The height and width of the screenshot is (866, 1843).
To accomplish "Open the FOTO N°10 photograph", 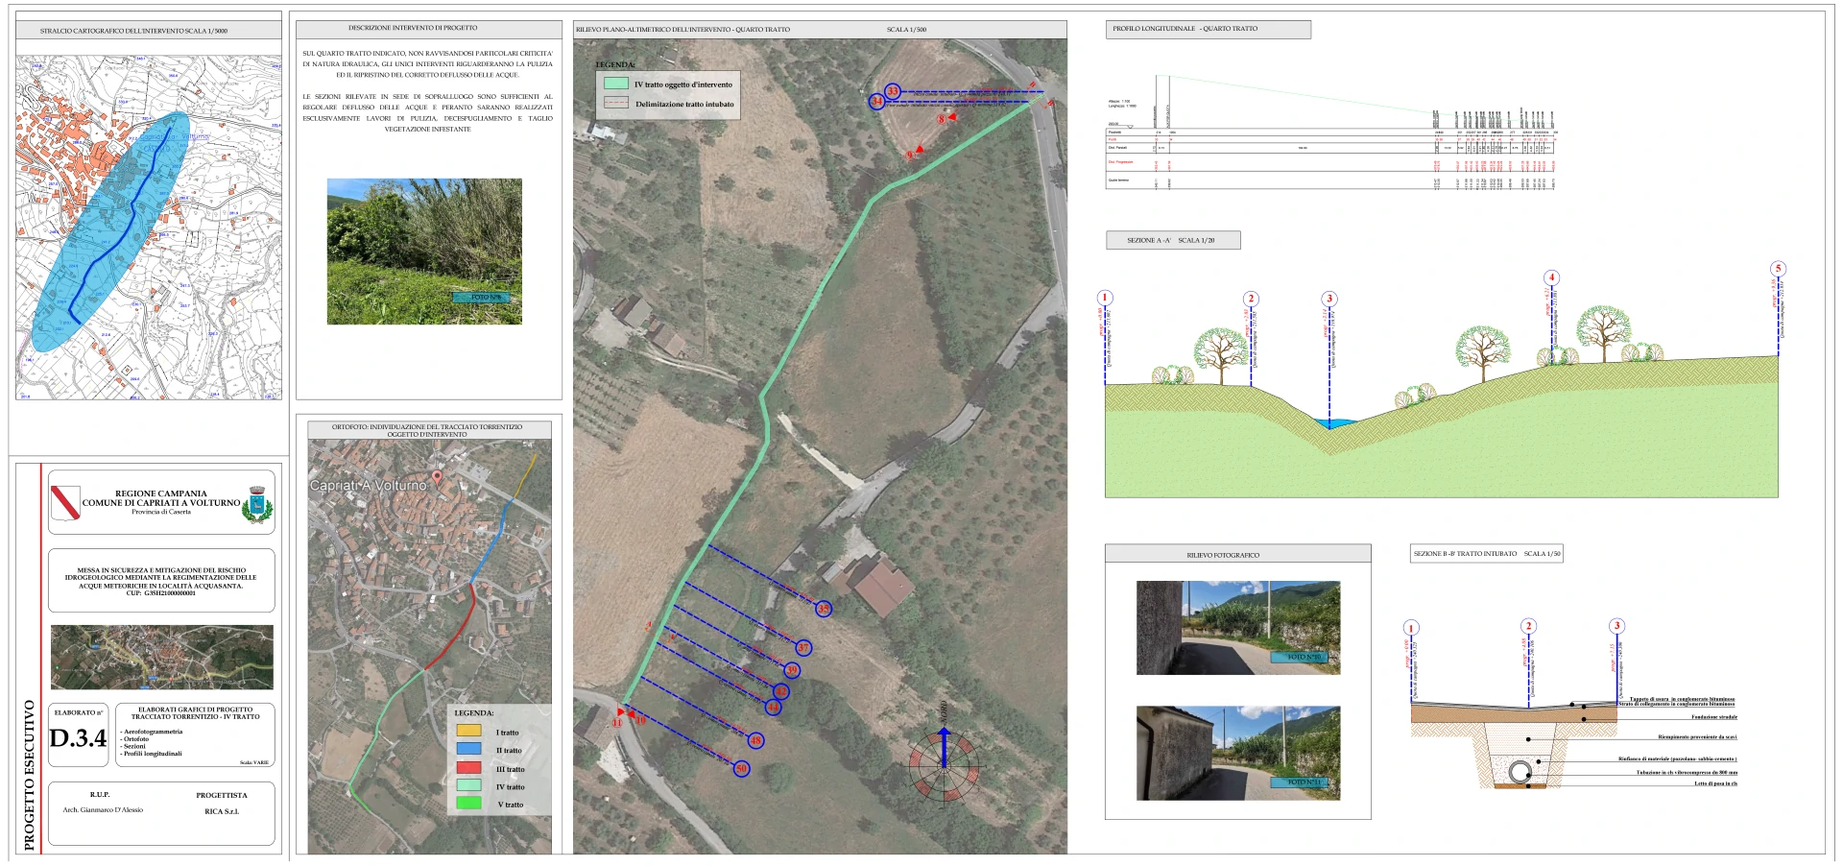I will click(1237, 627).
